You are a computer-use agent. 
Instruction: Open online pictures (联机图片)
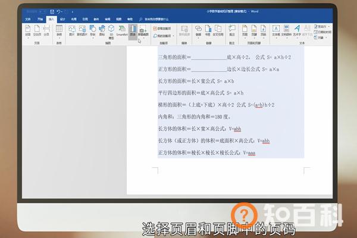pos(82,31)
